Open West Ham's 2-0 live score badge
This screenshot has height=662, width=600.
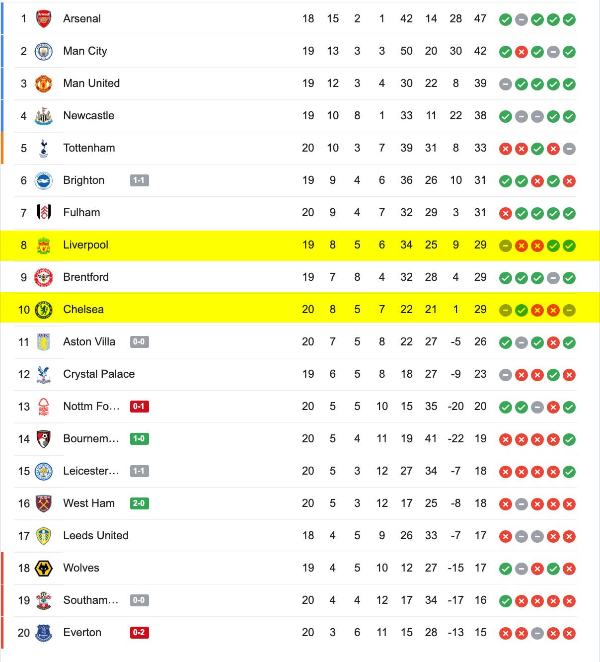tap(140, 503)
